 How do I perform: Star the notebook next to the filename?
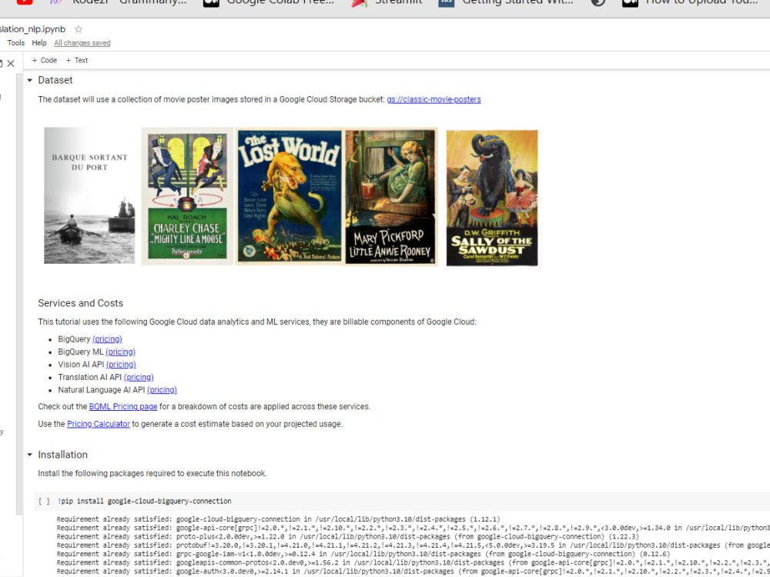point(78,29)
